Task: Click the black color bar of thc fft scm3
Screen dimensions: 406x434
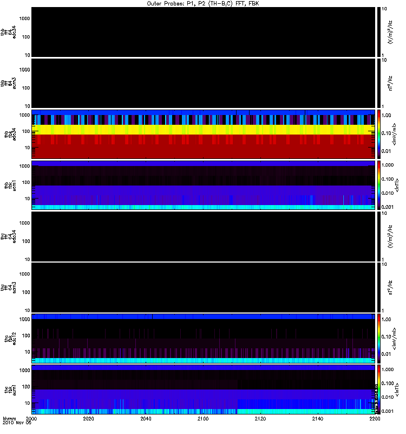Action: 379,288
